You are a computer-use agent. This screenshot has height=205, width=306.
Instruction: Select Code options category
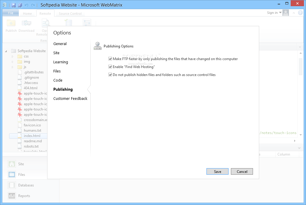58,80
